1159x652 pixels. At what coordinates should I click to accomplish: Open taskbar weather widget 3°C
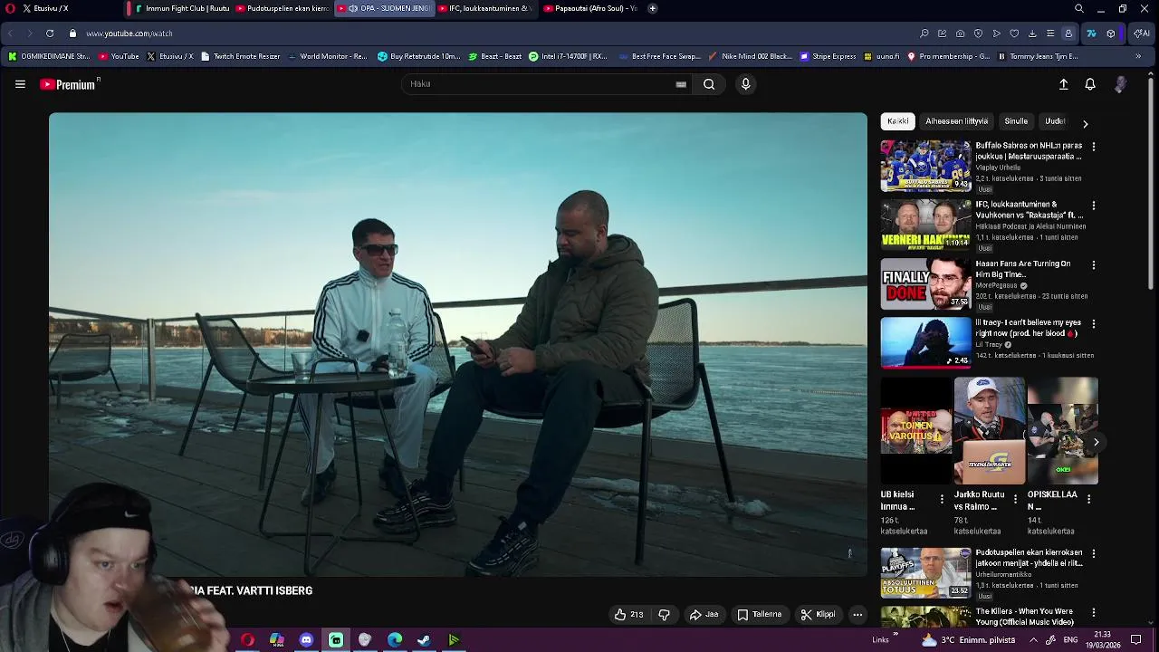969,640
